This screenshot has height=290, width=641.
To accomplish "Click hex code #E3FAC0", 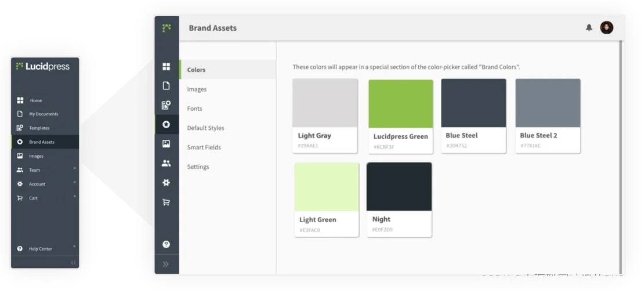I will click(310, 230).
